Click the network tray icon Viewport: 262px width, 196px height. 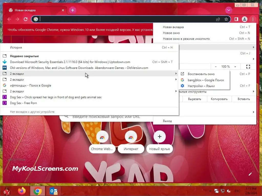(x=222, y=191)
